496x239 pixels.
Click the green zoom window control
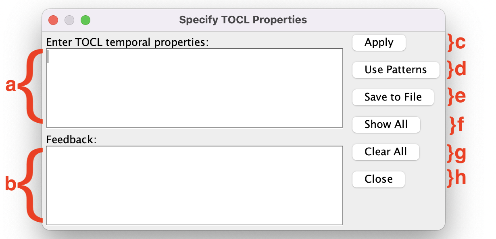click(85, 20)
